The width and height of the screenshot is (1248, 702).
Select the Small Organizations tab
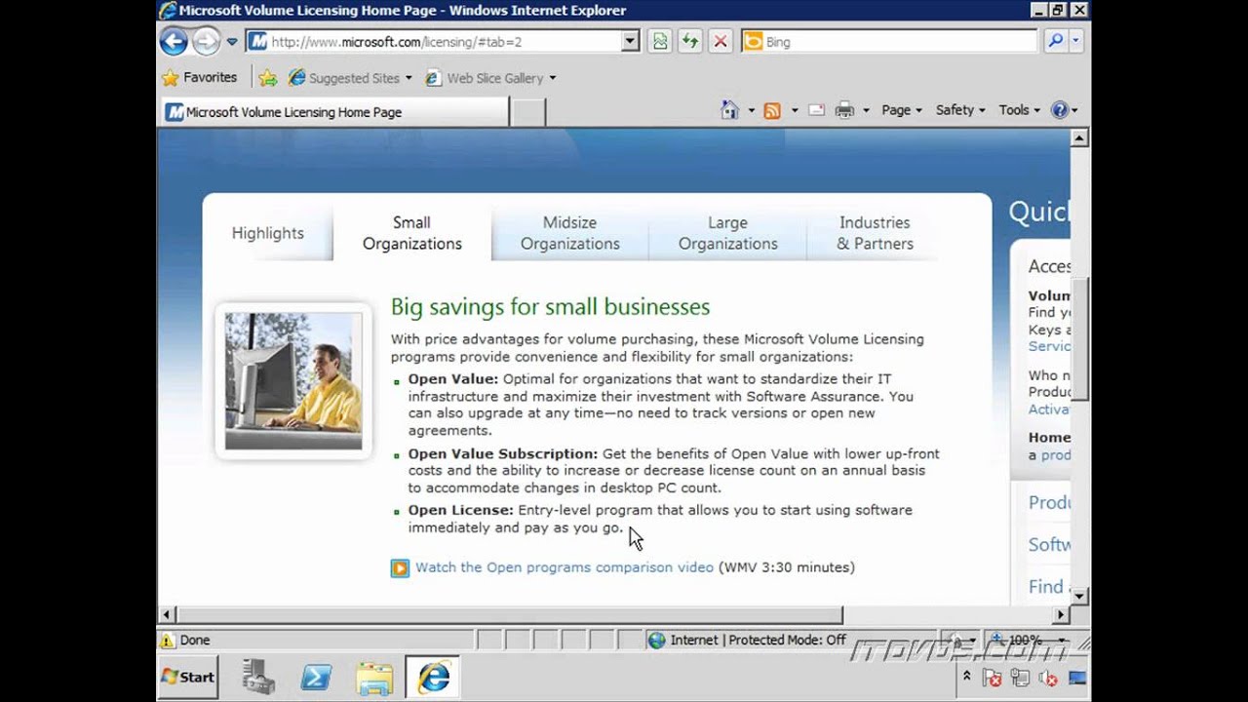[x=412, y=233]
